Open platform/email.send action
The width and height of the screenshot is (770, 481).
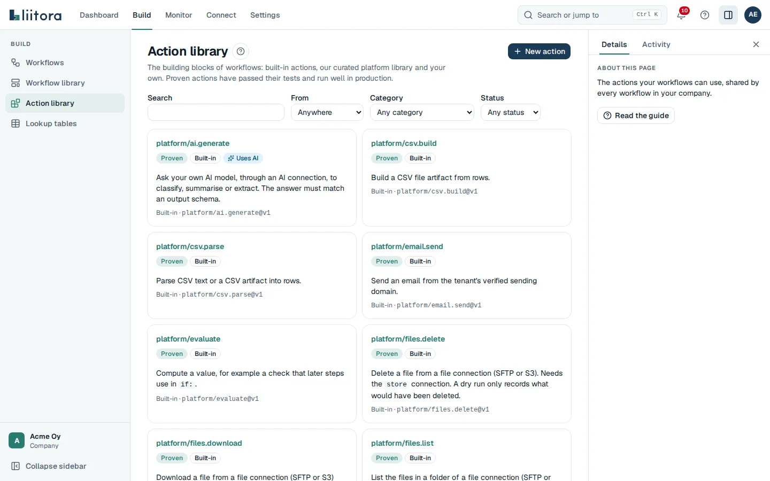(407, 246)
